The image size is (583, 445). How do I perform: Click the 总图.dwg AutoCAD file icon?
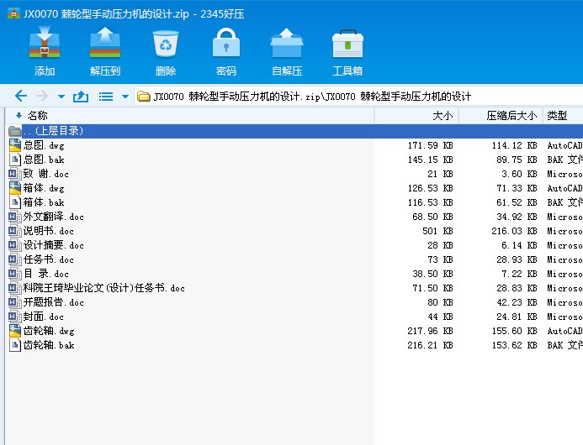(14, 145)
